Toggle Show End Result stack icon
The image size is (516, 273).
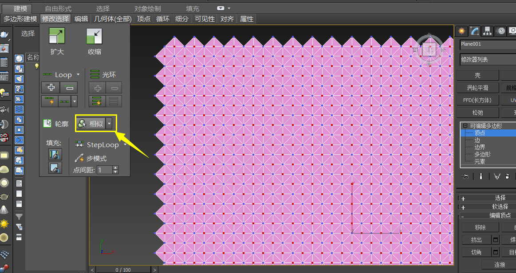click(x=481, y=176)
